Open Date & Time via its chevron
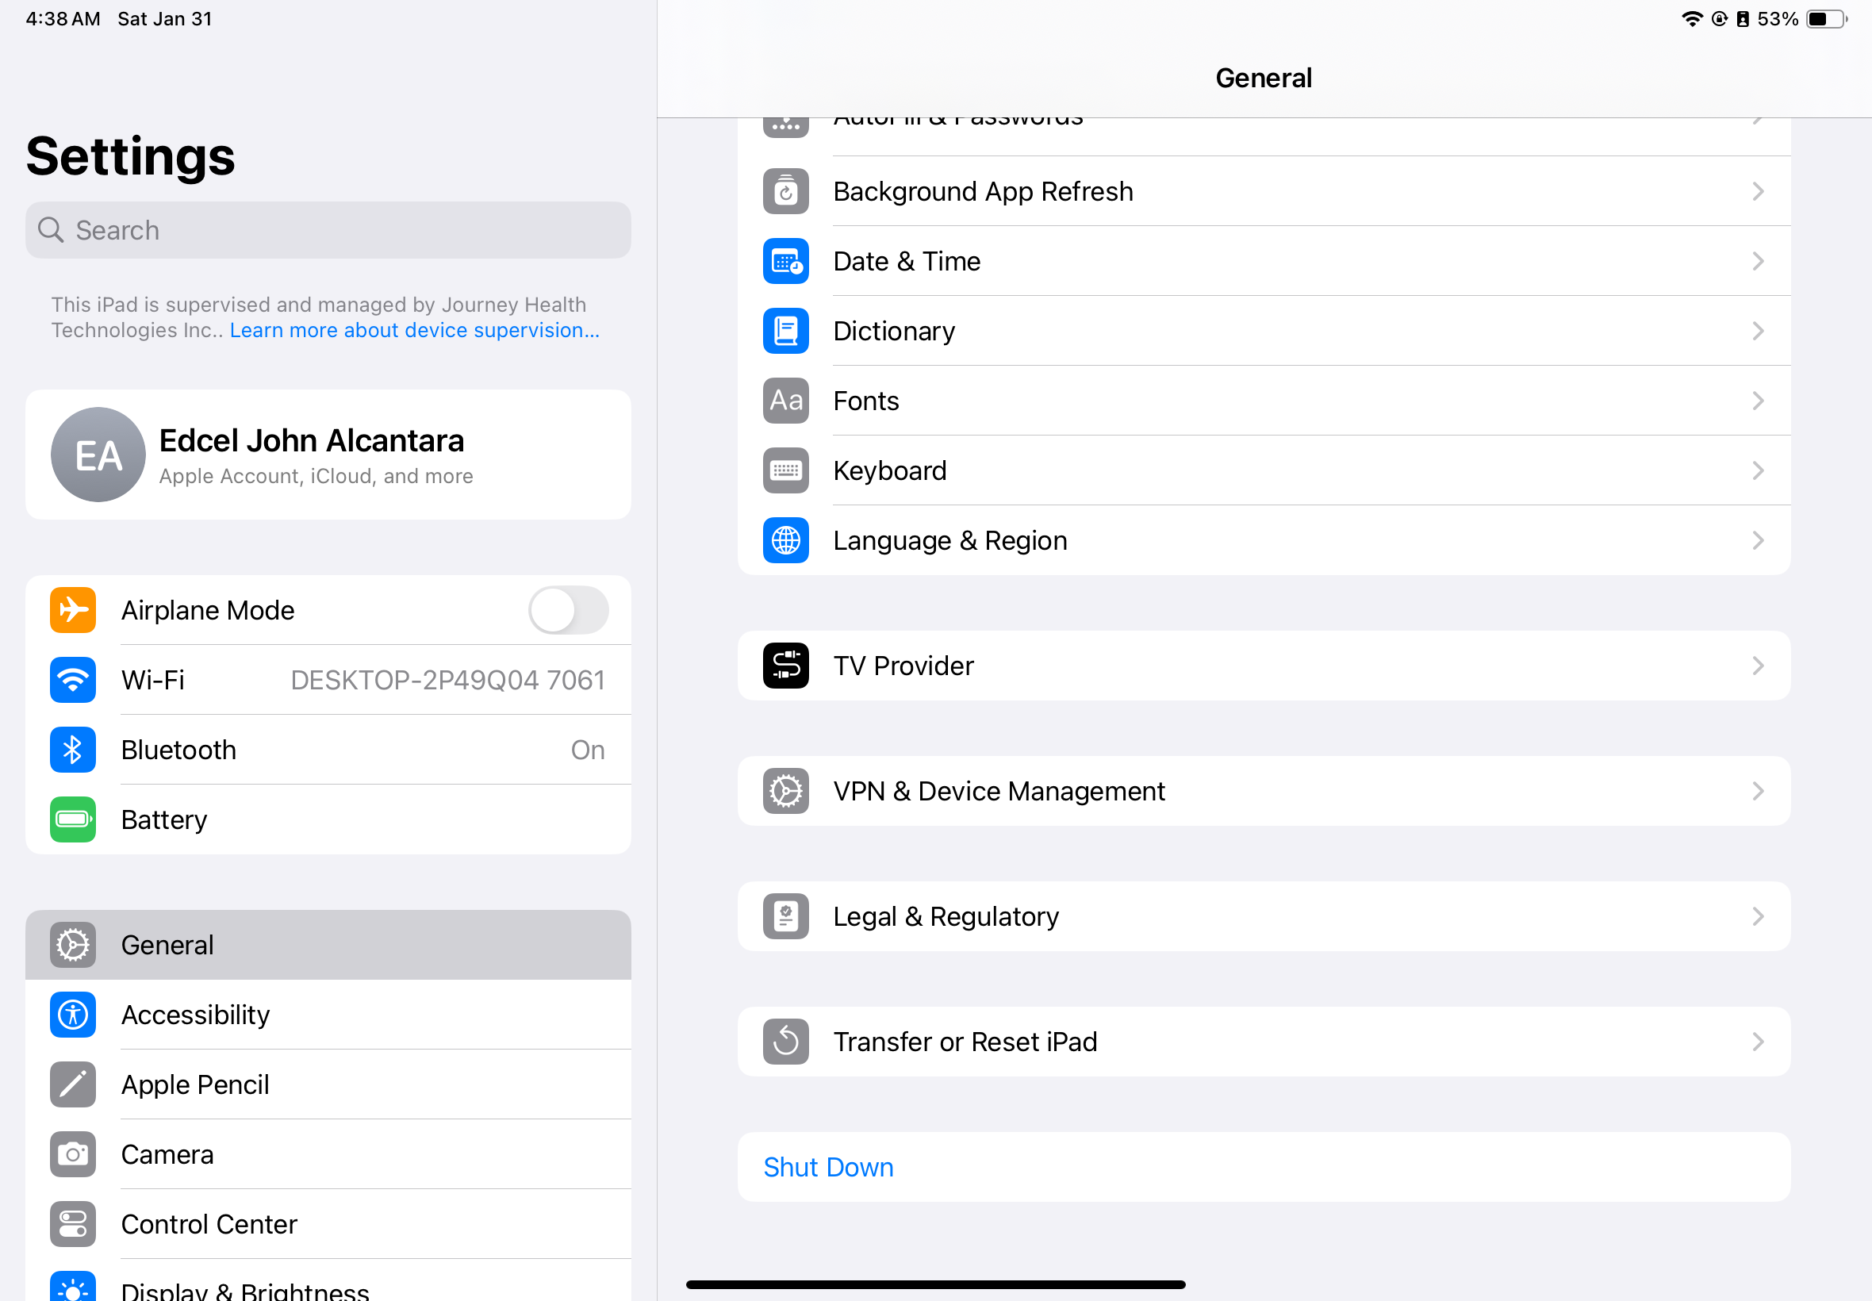The image size is (1872, 1301). click(x=1758, y=262)
